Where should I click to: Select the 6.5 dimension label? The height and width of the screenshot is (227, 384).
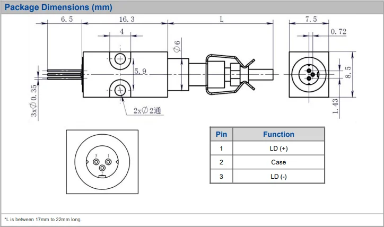(x=67, y=19)
